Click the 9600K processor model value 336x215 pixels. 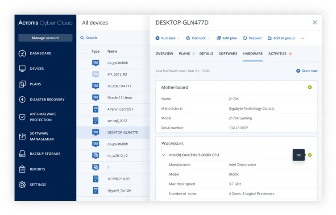tap(233, 174)
